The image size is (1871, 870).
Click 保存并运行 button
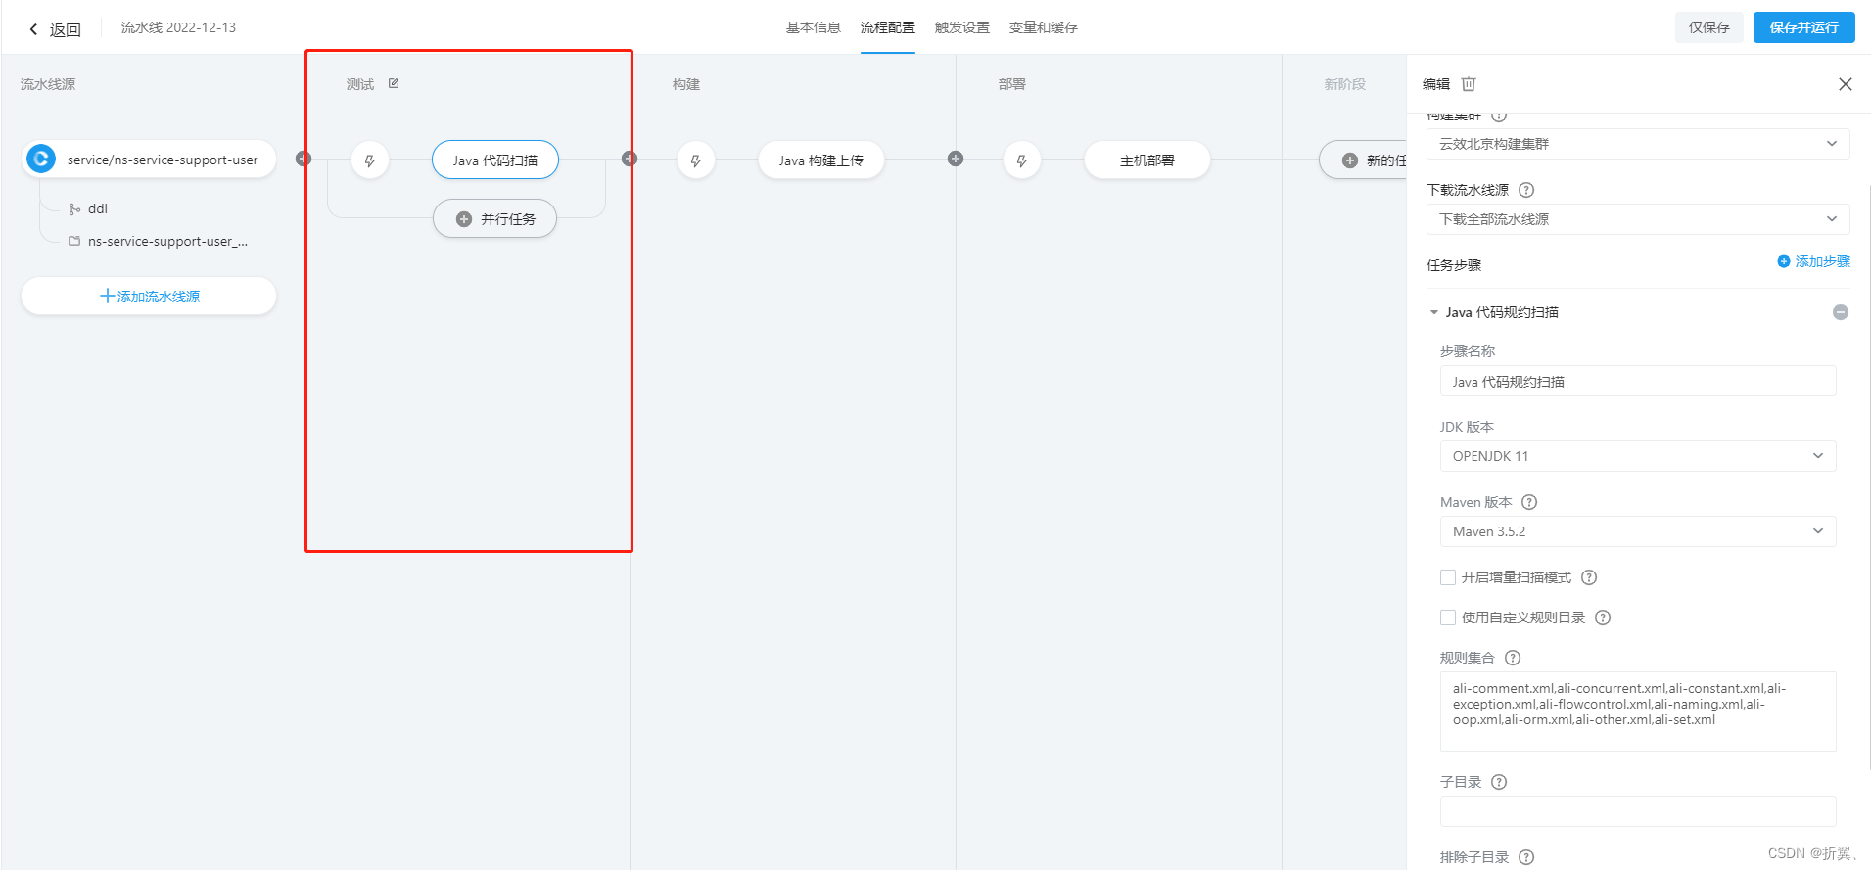[1804, 27]
